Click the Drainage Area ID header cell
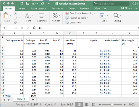This screenshot has height=107, width=139. [14, 44]
